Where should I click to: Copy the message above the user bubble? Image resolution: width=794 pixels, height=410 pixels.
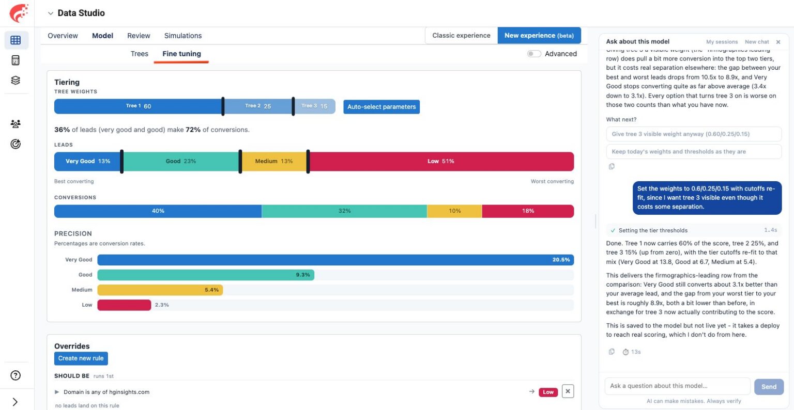[612, 166]
